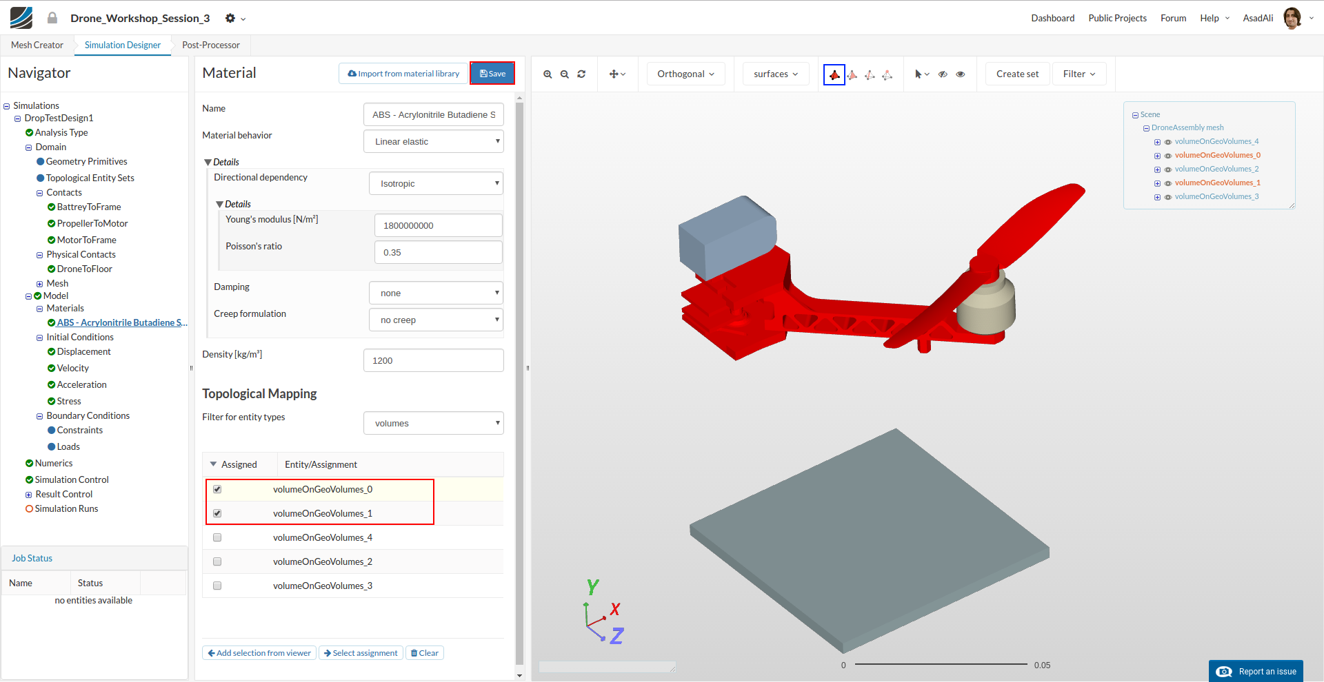
Task: Reset the 3D view with refresh icon
Action: (581, 74)
